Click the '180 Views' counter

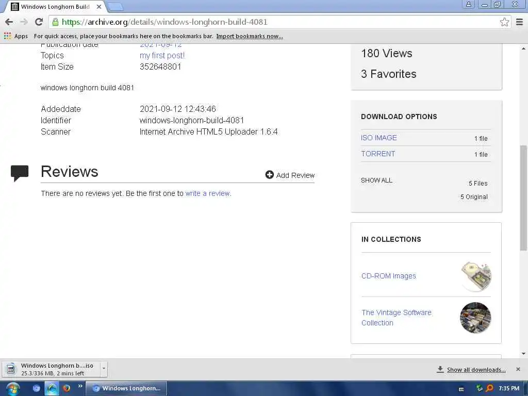387,53
